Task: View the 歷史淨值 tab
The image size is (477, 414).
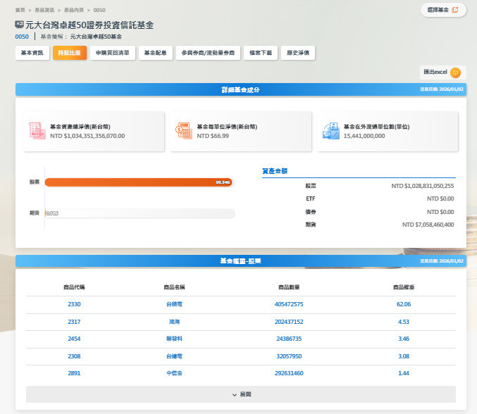Action: (x=298, y=53)
